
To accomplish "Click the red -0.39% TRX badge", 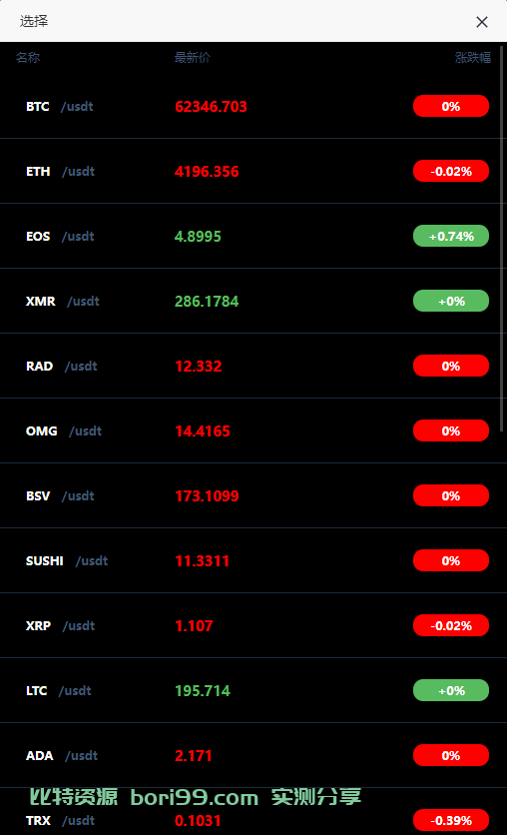I will click(x=450, y=820).
